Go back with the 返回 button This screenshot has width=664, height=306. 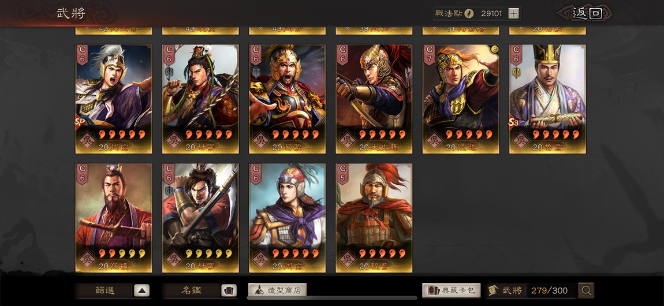pyautogui.click(x=584, y=13)
